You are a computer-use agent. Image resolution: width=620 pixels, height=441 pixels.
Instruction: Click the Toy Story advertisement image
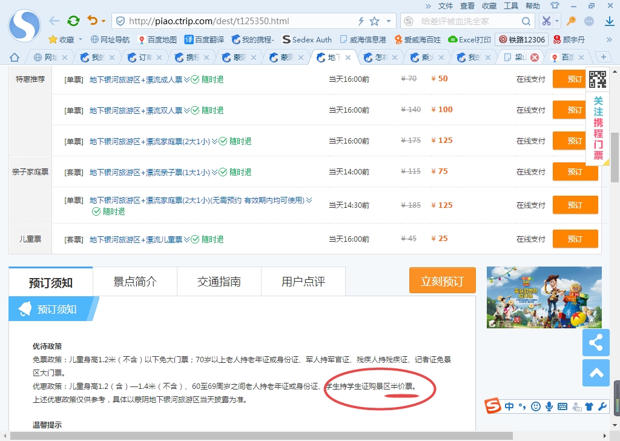point(544,298)
